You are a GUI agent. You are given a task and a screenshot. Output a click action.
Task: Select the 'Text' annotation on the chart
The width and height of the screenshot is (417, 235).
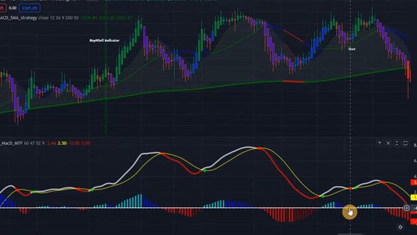352,49
